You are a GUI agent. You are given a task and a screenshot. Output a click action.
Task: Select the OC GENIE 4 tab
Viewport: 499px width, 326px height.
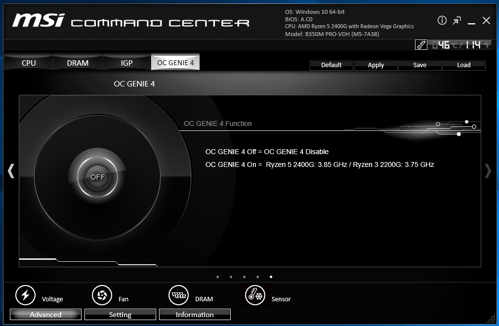175,62
